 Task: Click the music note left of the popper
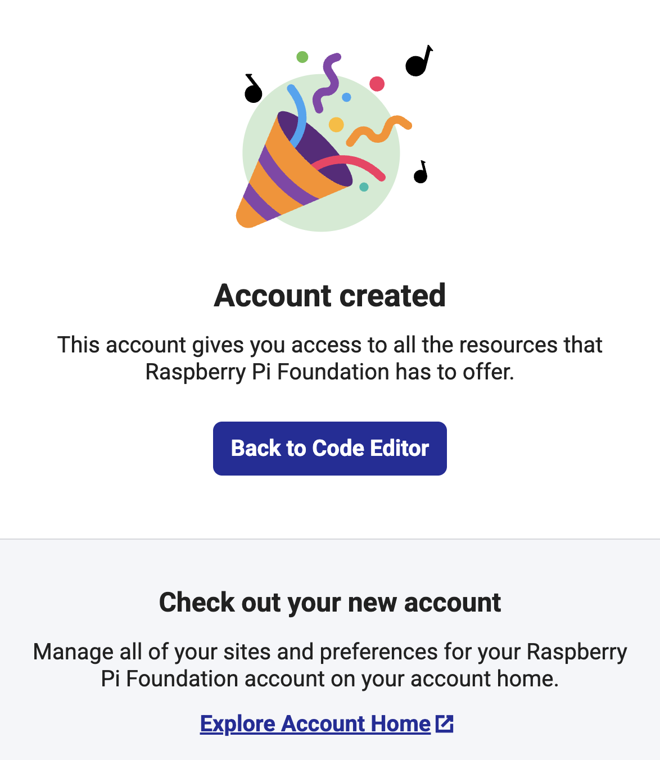[x=253, y=90]
